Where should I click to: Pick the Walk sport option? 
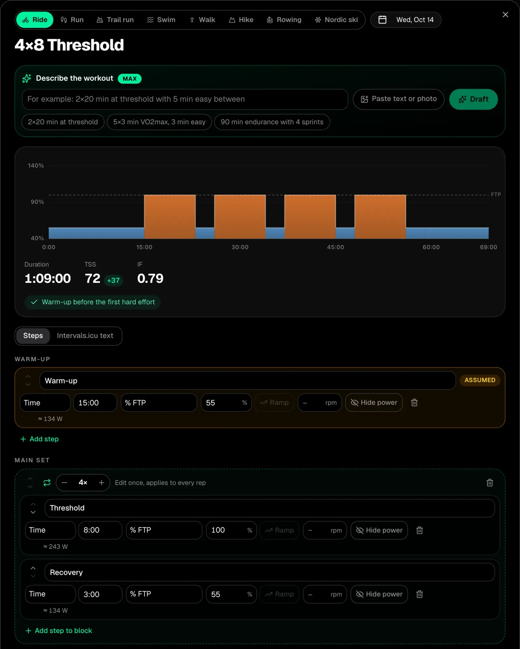click(x=202, y=20)
